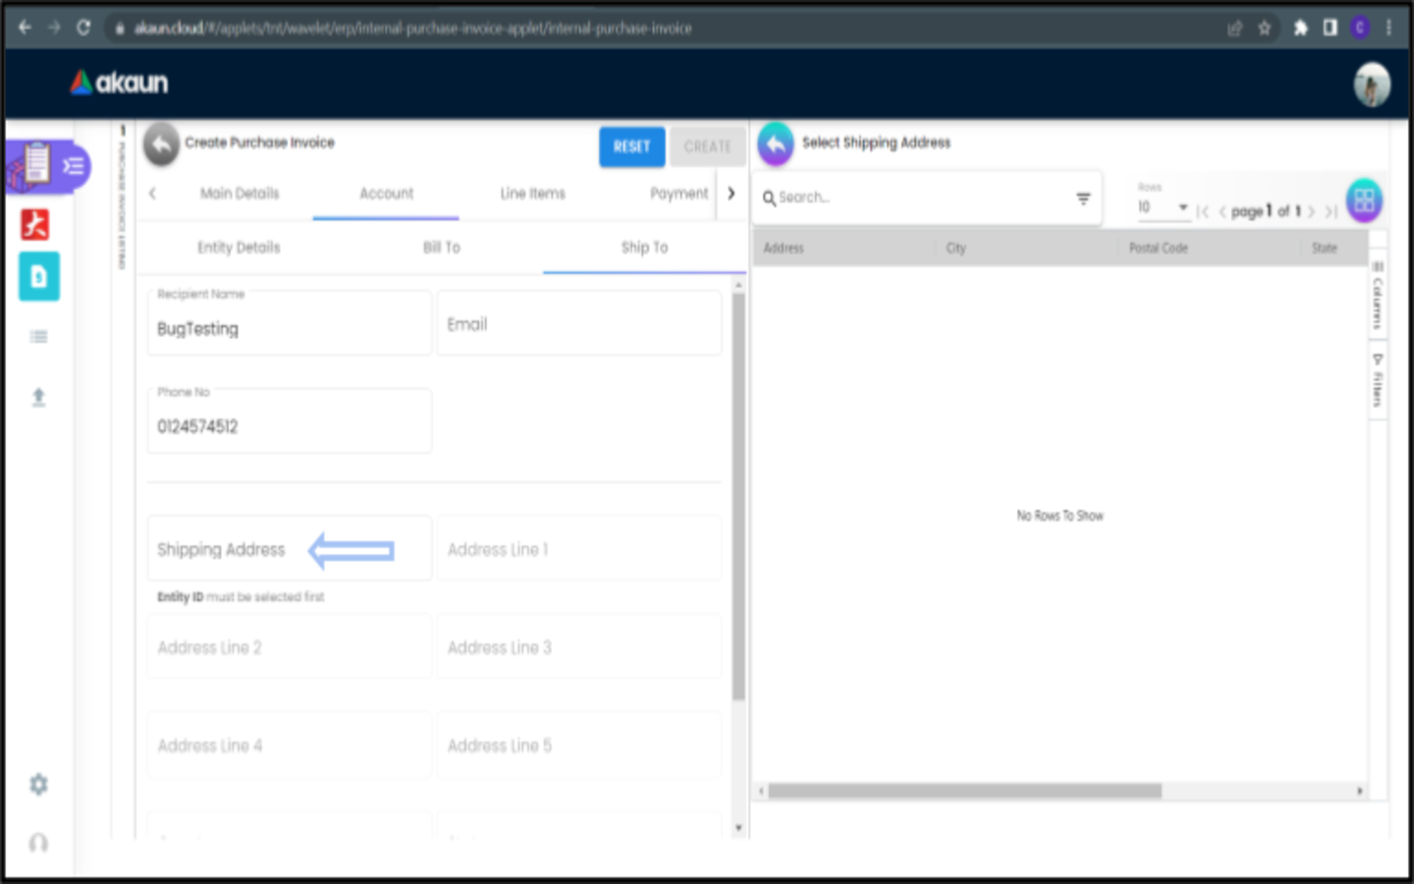Click the address grid horizontal scrollbar
The height and width of the screenshot is (884, 1414).
pyautogui.click(x=965, y=791)
